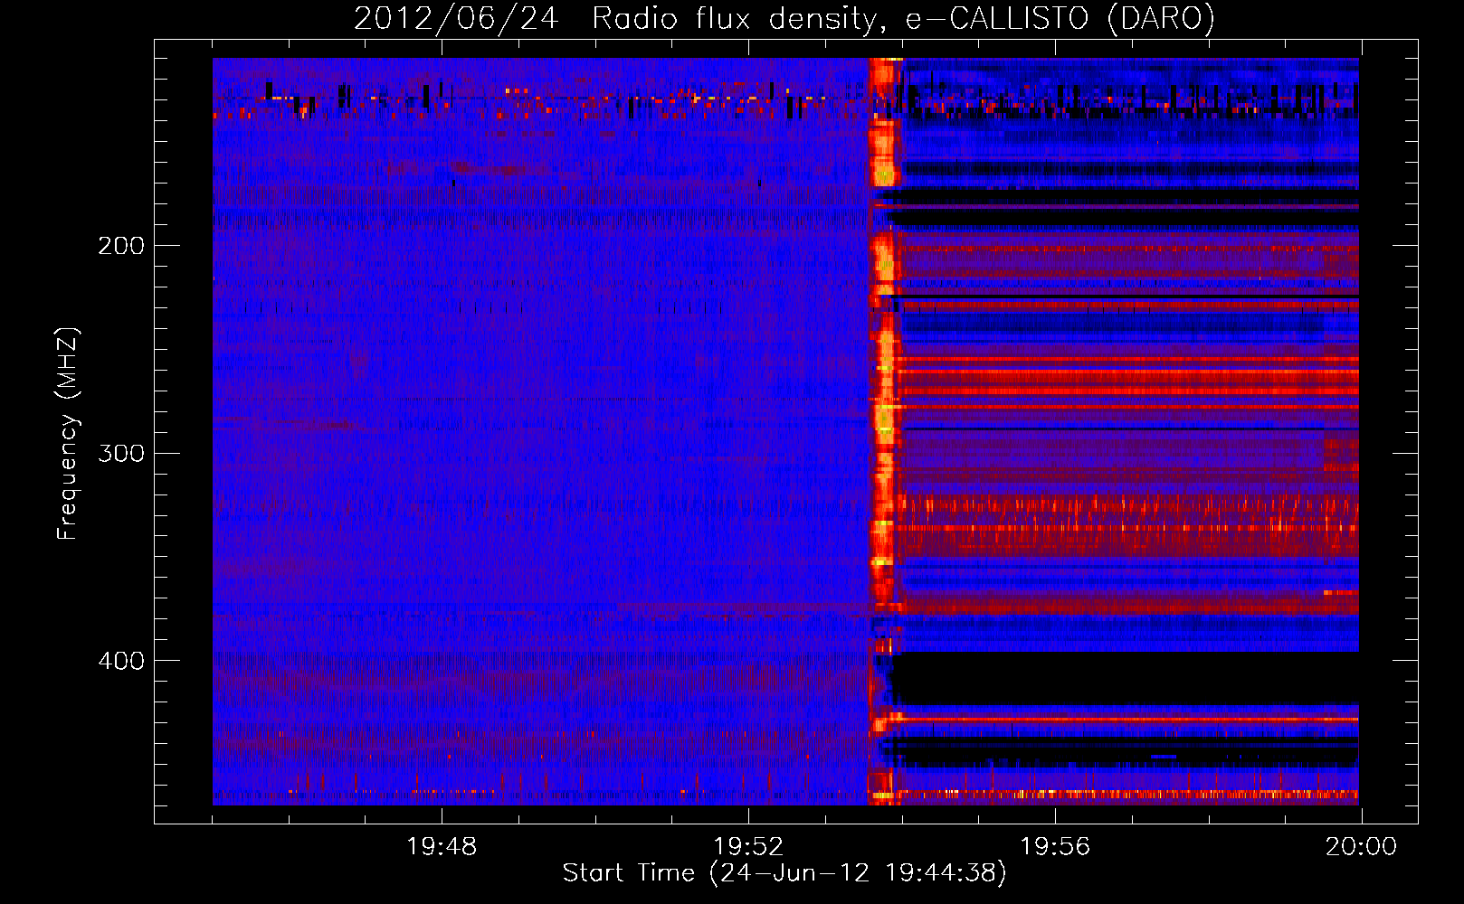Click the "Start Time (24-Jun-12 19:44:38)" label
1464x904 pixels.
784,873
